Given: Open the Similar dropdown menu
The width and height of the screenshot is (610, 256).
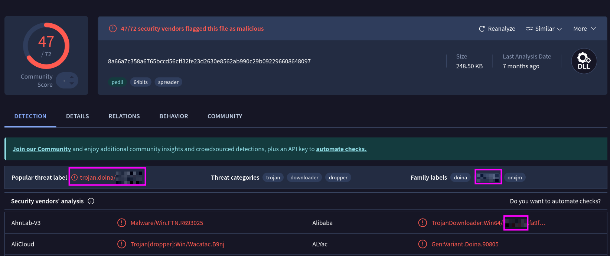Looking at the screenshot, I should click(x=544, y=29).
